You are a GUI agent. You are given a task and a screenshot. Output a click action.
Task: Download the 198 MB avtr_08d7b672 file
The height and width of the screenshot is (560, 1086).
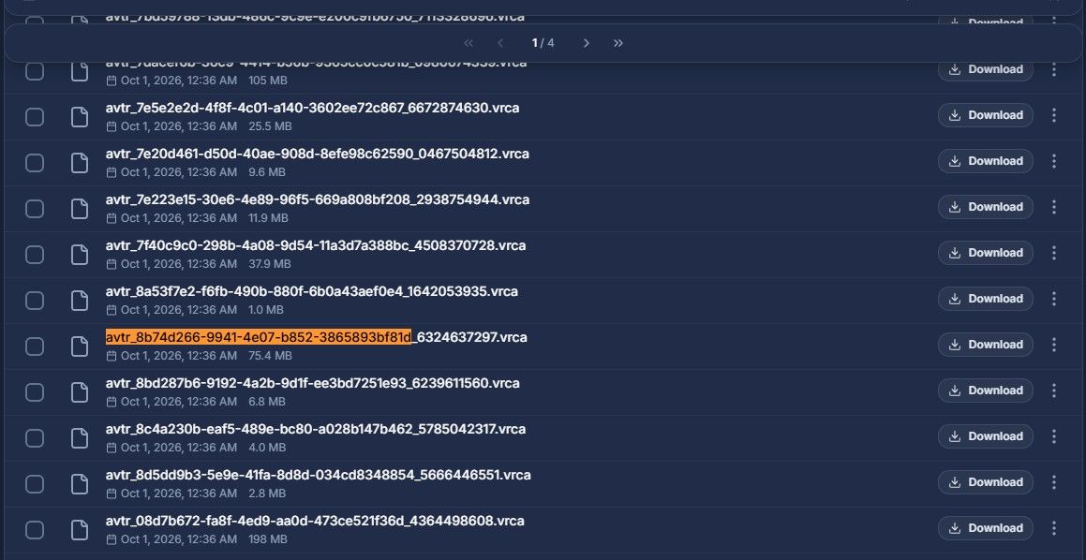pyautogui.click(x=986, y=528)
